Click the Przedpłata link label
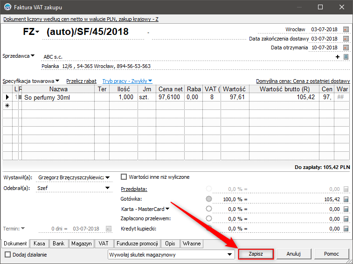This screenshot has height=264, width=353. [x=134, y=189]
